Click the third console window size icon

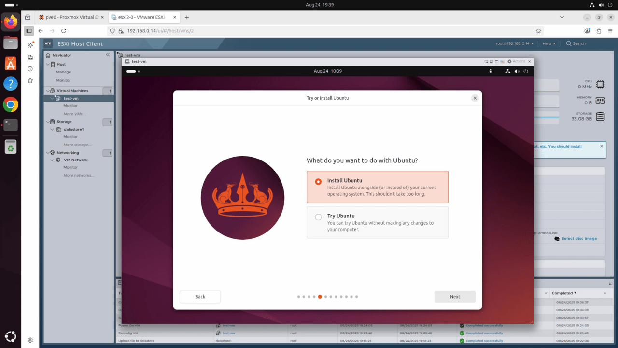(497, 62)
